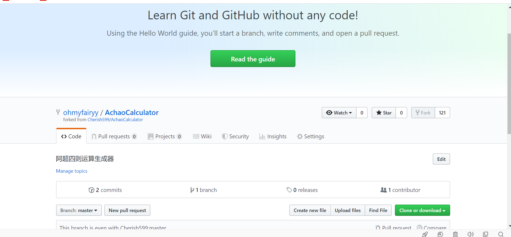Click the commits history clock icon
This screenshot has width=511, height=237.
pos(91,190)
